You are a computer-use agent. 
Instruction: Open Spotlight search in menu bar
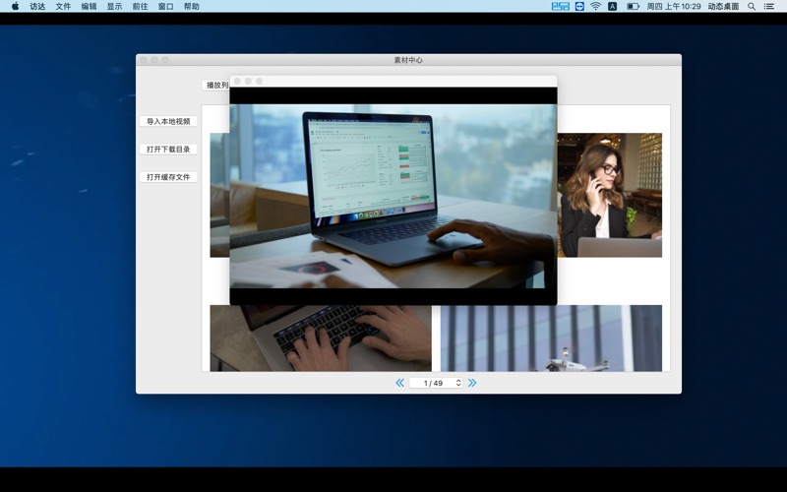pyautogui.click(x=752, y=6)
